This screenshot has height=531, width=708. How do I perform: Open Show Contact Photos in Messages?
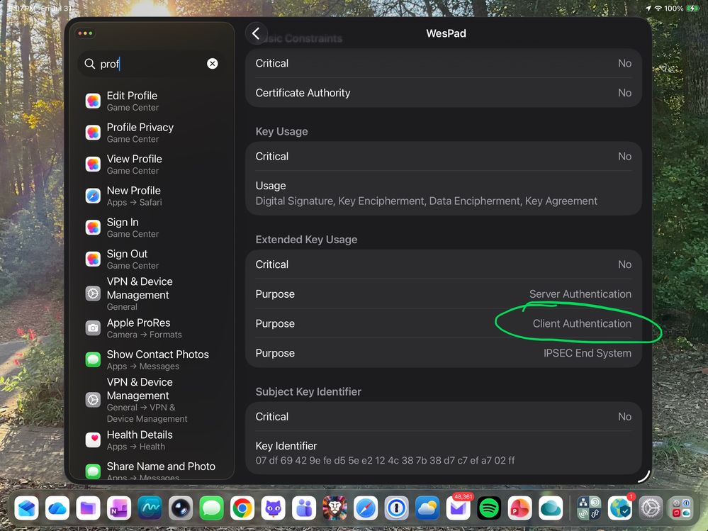(x=152, y=359)
